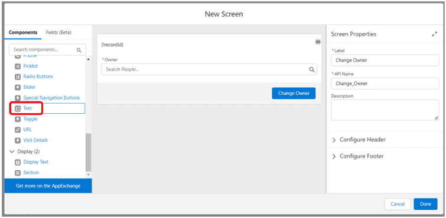Click the Search components input field
Screen dimensions: 446x218
point(47,49)
